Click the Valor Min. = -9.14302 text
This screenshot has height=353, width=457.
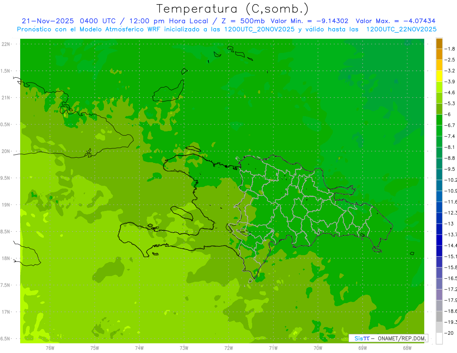point(309,21)
